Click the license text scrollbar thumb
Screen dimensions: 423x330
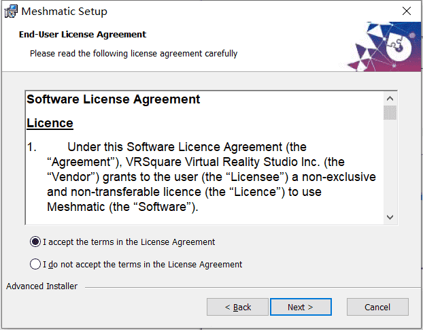390,112
